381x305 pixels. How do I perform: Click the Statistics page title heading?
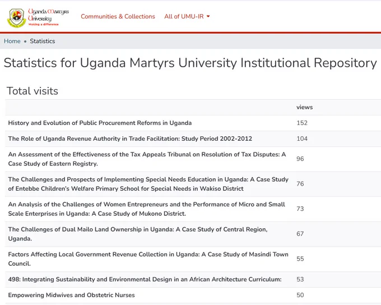(190, 63)
